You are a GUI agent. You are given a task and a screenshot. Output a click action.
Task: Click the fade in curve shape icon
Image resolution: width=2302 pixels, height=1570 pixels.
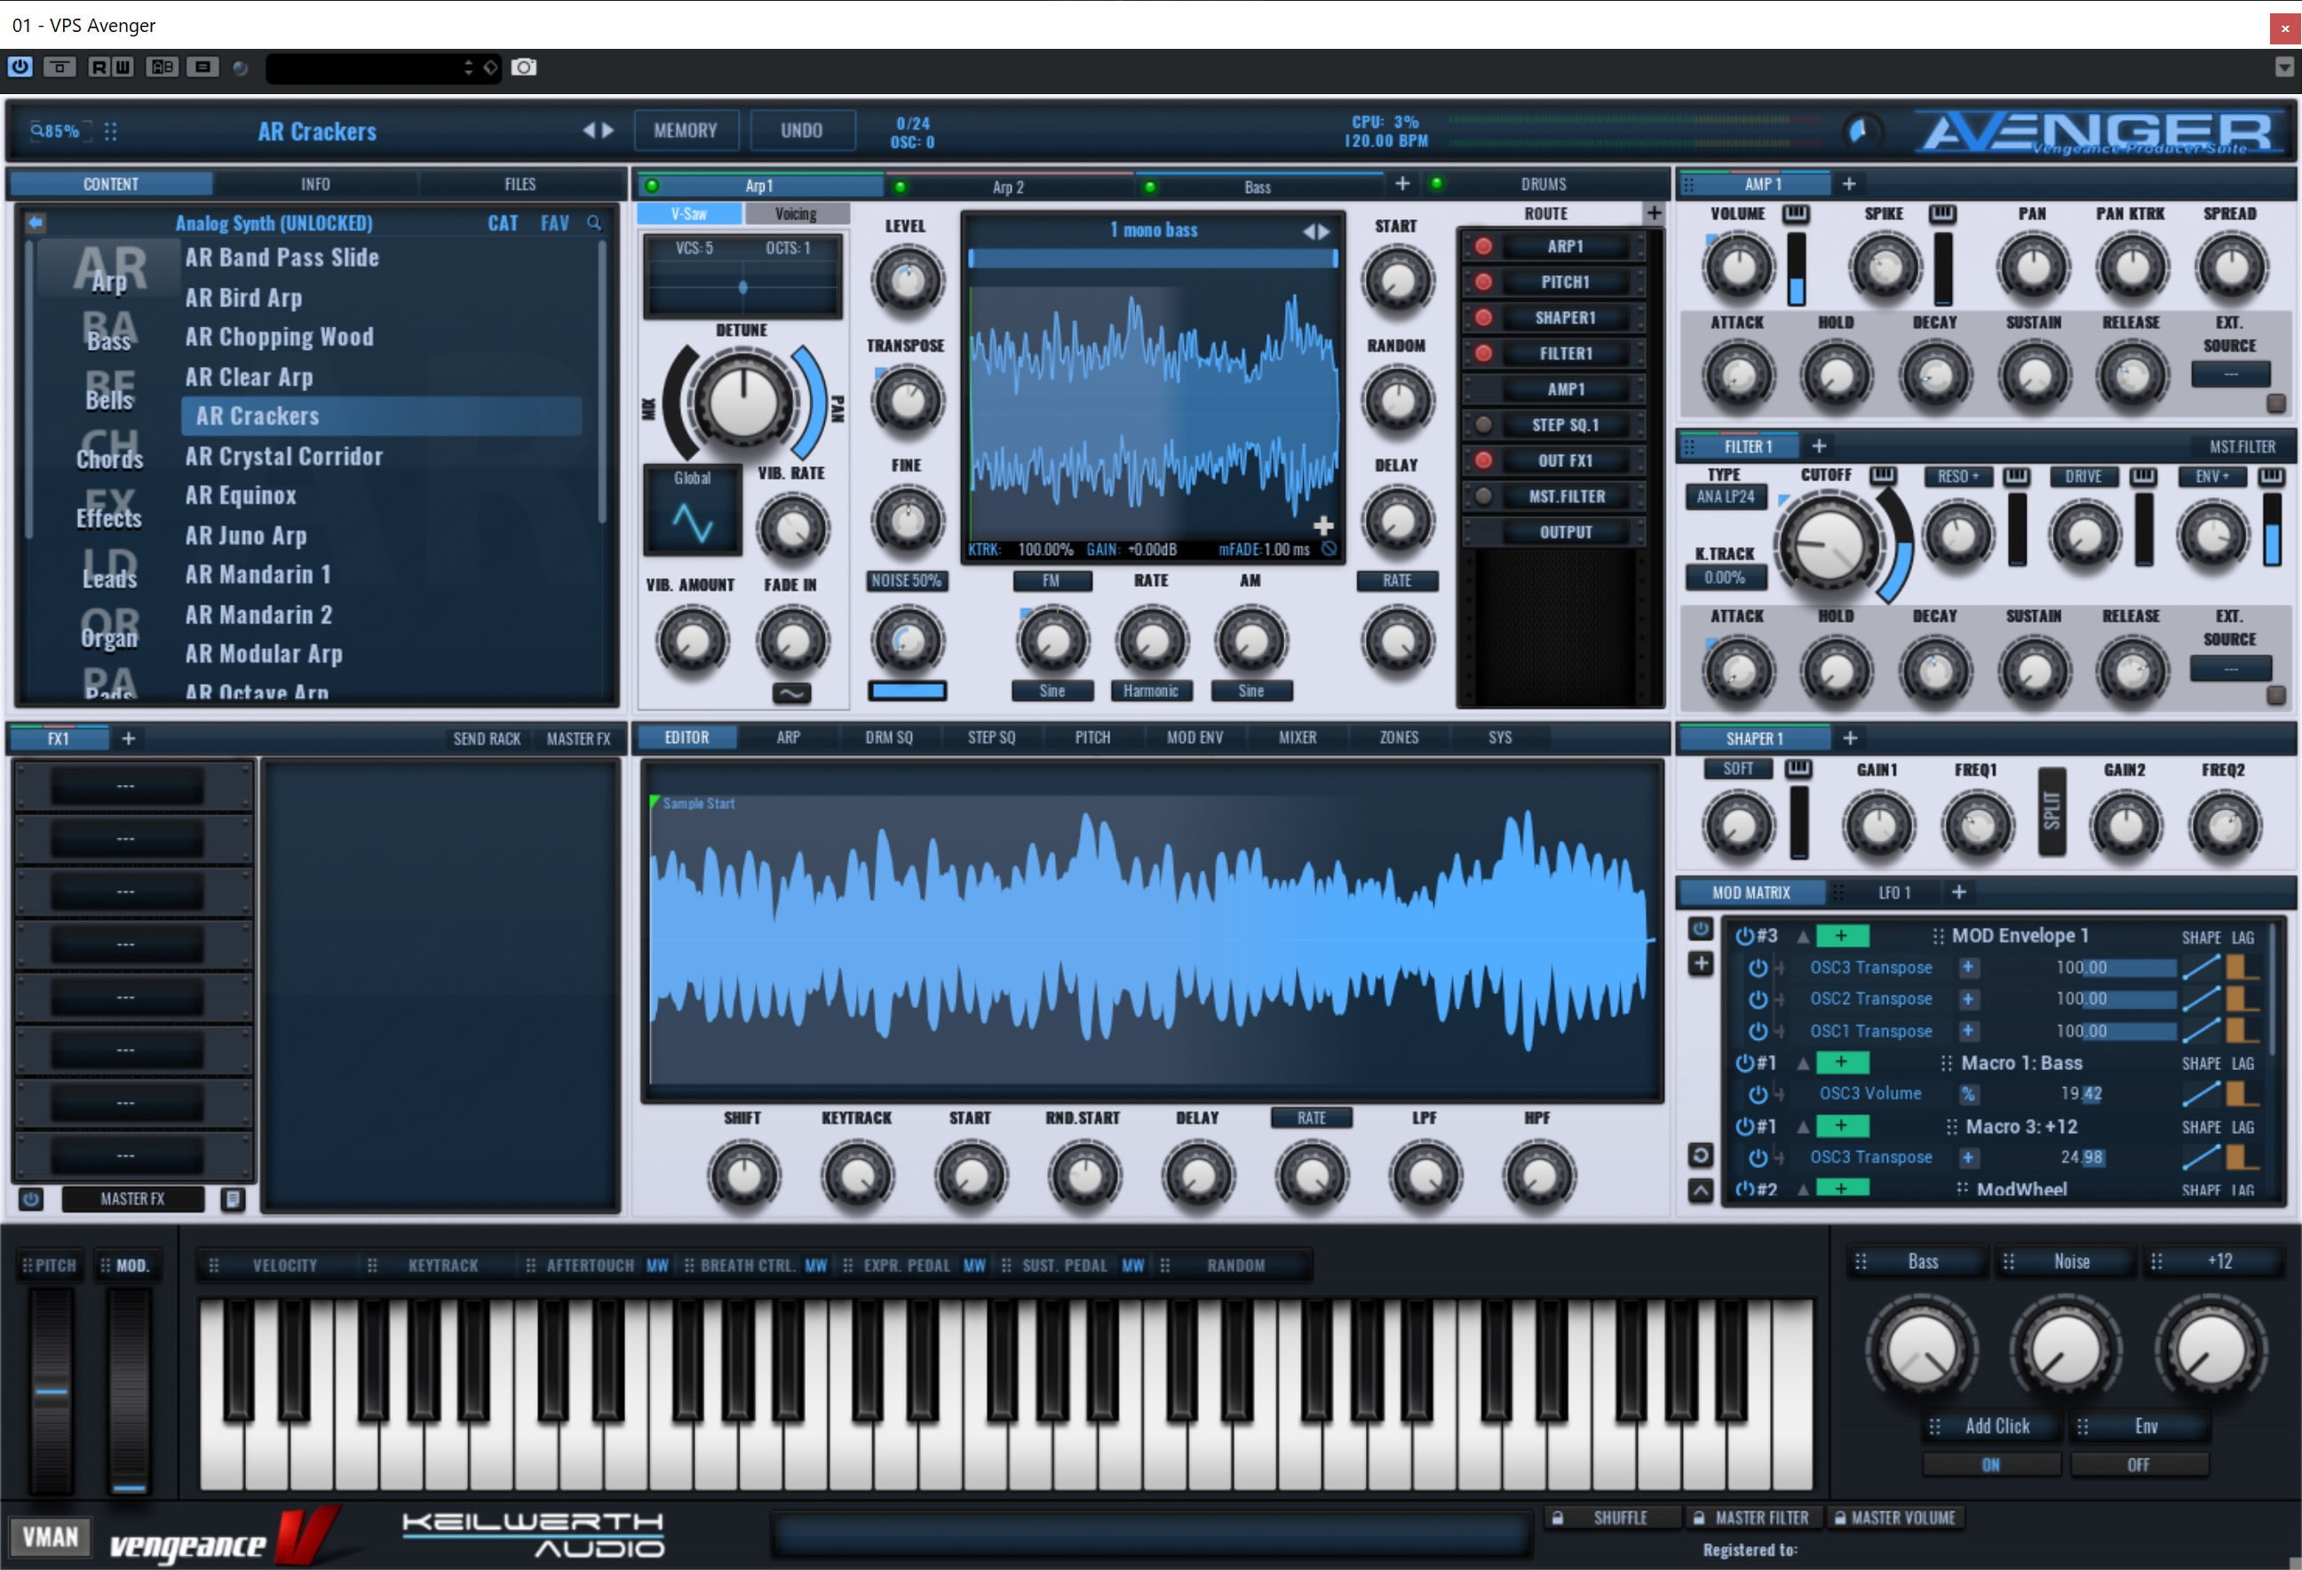tap(790, 694)
